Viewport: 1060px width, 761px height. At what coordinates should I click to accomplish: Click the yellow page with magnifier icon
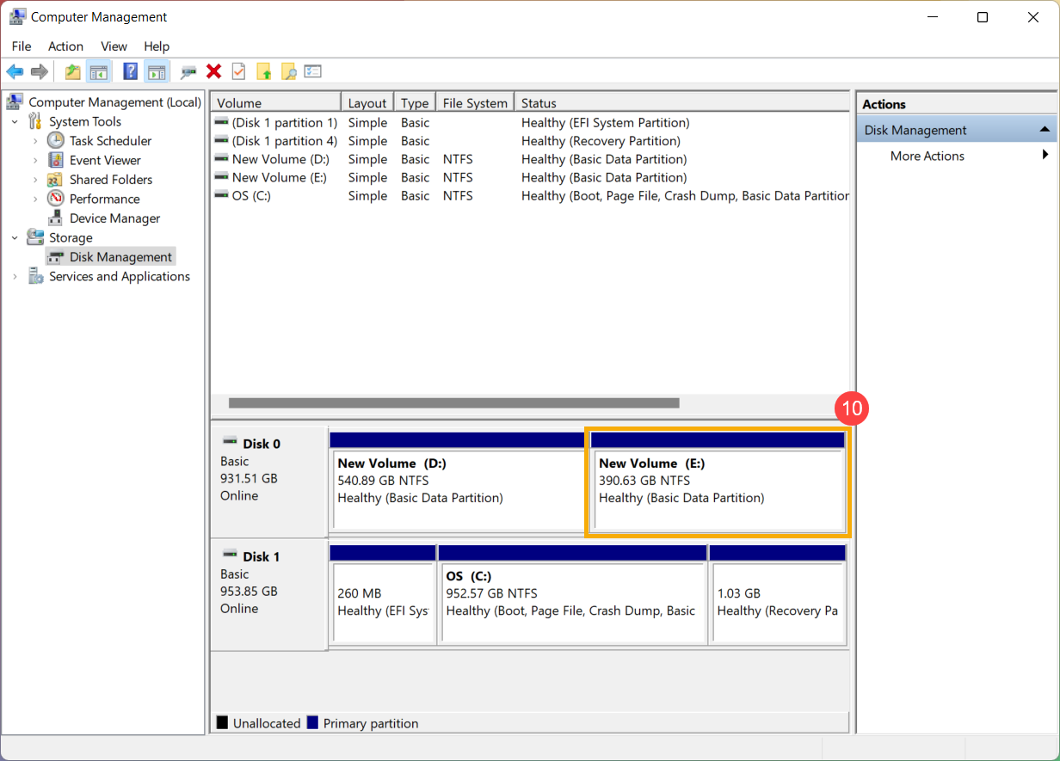click(x=288, y=72)
